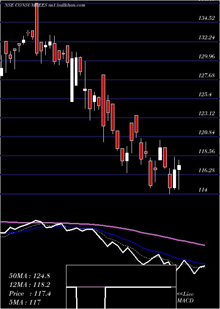Click the blue 12MA line's right end
220x309 pixels.
(x=204, y=263)
